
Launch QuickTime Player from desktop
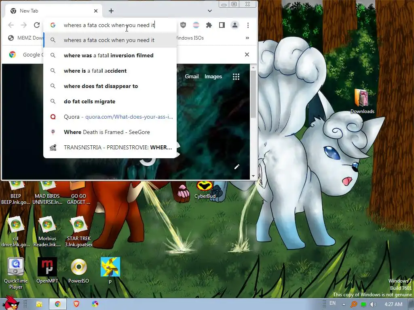pyautogui.click(x=16, y=274)
